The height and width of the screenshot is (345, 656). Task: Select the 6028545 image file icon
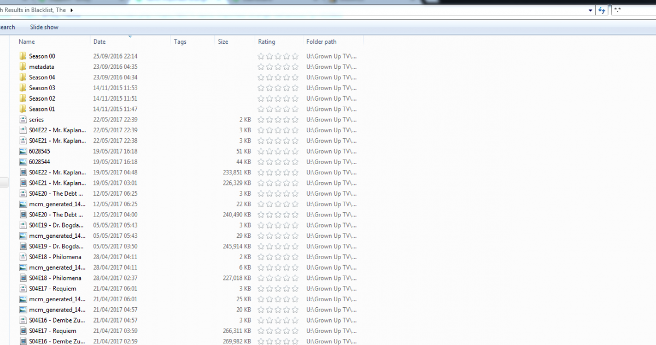pyautogui.click(x=22, y=151)
